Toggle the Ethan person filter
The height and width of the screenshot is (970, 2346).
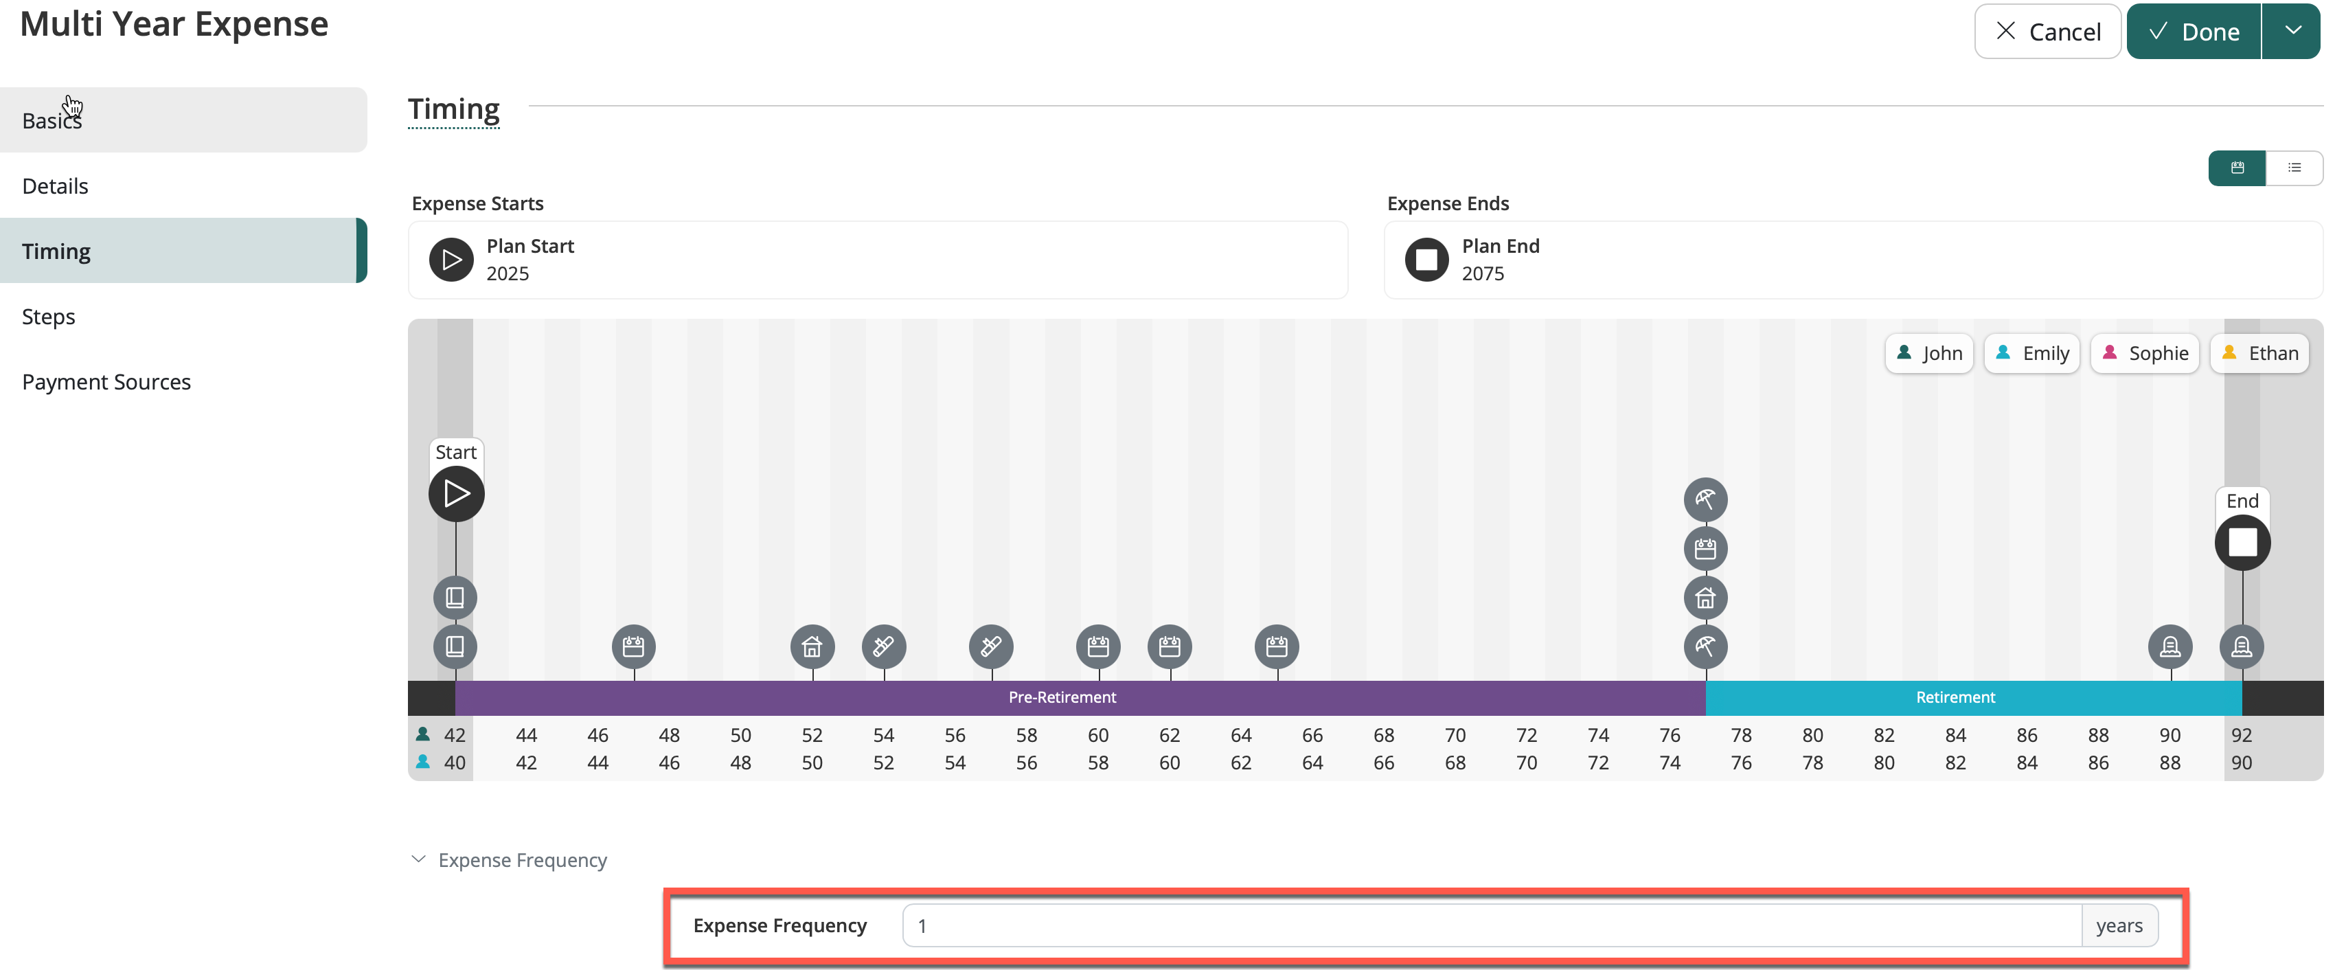[2259, 353]
